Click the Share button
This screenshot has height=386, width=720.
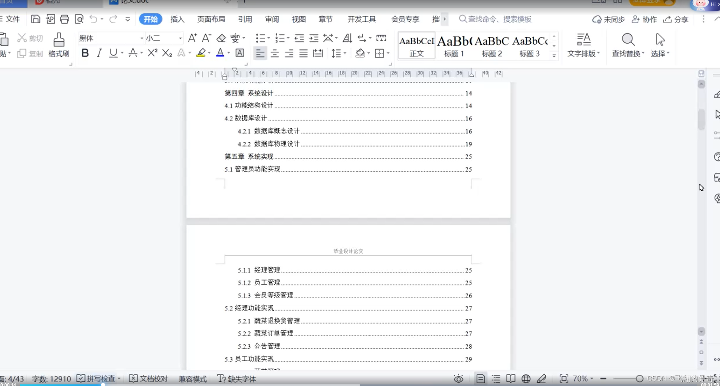click(x=676, y=19)
